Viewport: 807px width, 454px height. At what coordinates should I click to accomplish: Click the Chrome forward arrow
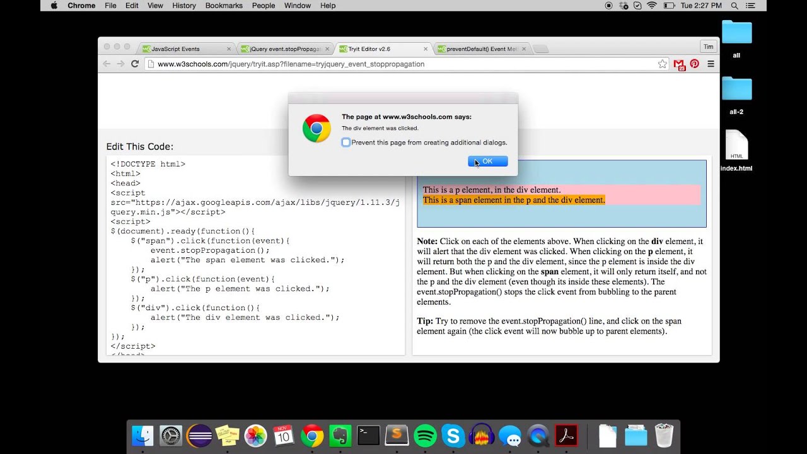pos(120,64)
